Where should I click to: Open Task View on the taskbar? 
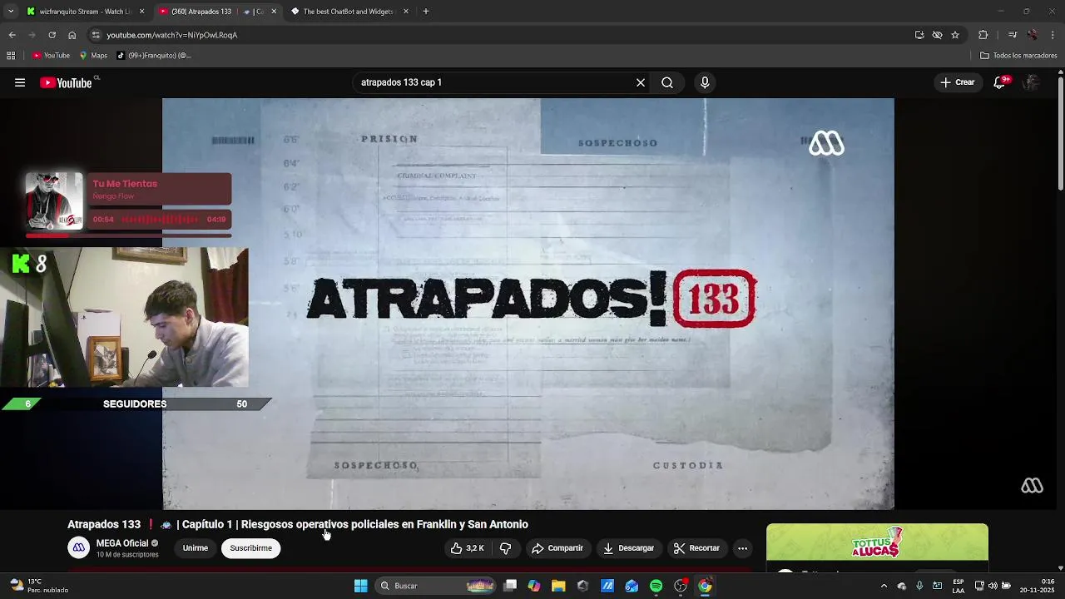[510, 586]
